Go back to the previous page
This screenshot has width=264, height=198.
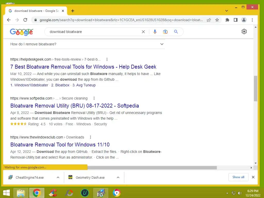coord(9,20)
